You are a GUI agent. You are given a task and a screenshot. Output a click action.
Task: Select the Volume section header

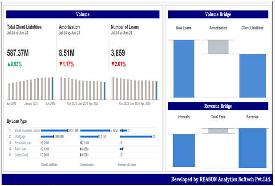tap(83, 15)
